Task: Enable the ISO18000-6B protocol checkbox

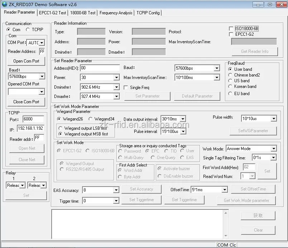Action: tap(231, 29)
